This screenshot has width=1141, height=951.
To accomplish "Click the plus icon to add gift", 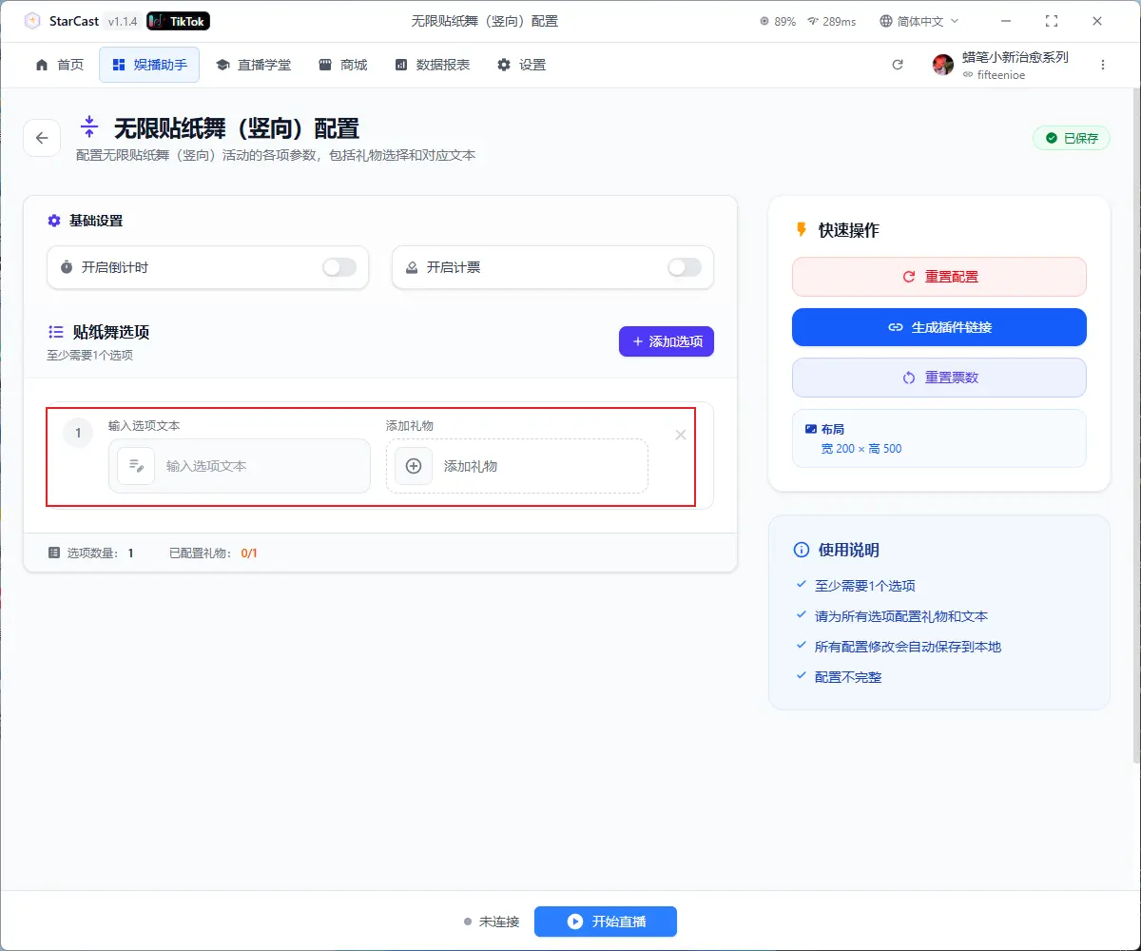I will (414, 466).
